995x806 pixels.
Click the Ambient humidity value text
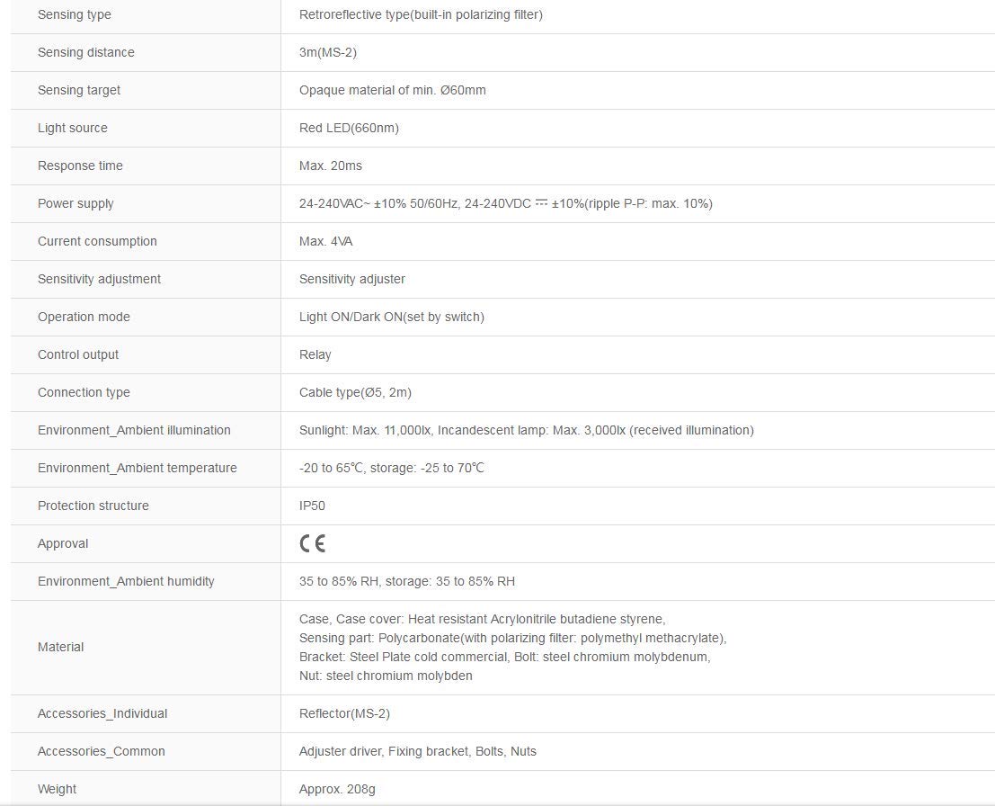coord(407,581)
